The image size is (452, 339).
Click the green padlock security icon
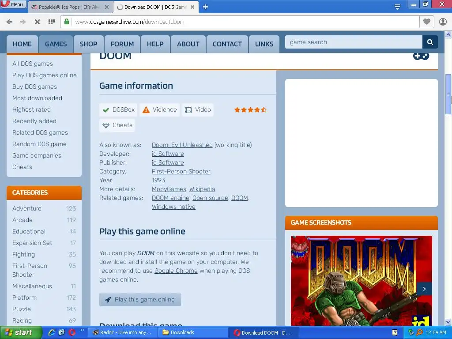pyautogui.click(x=67, y=22)
